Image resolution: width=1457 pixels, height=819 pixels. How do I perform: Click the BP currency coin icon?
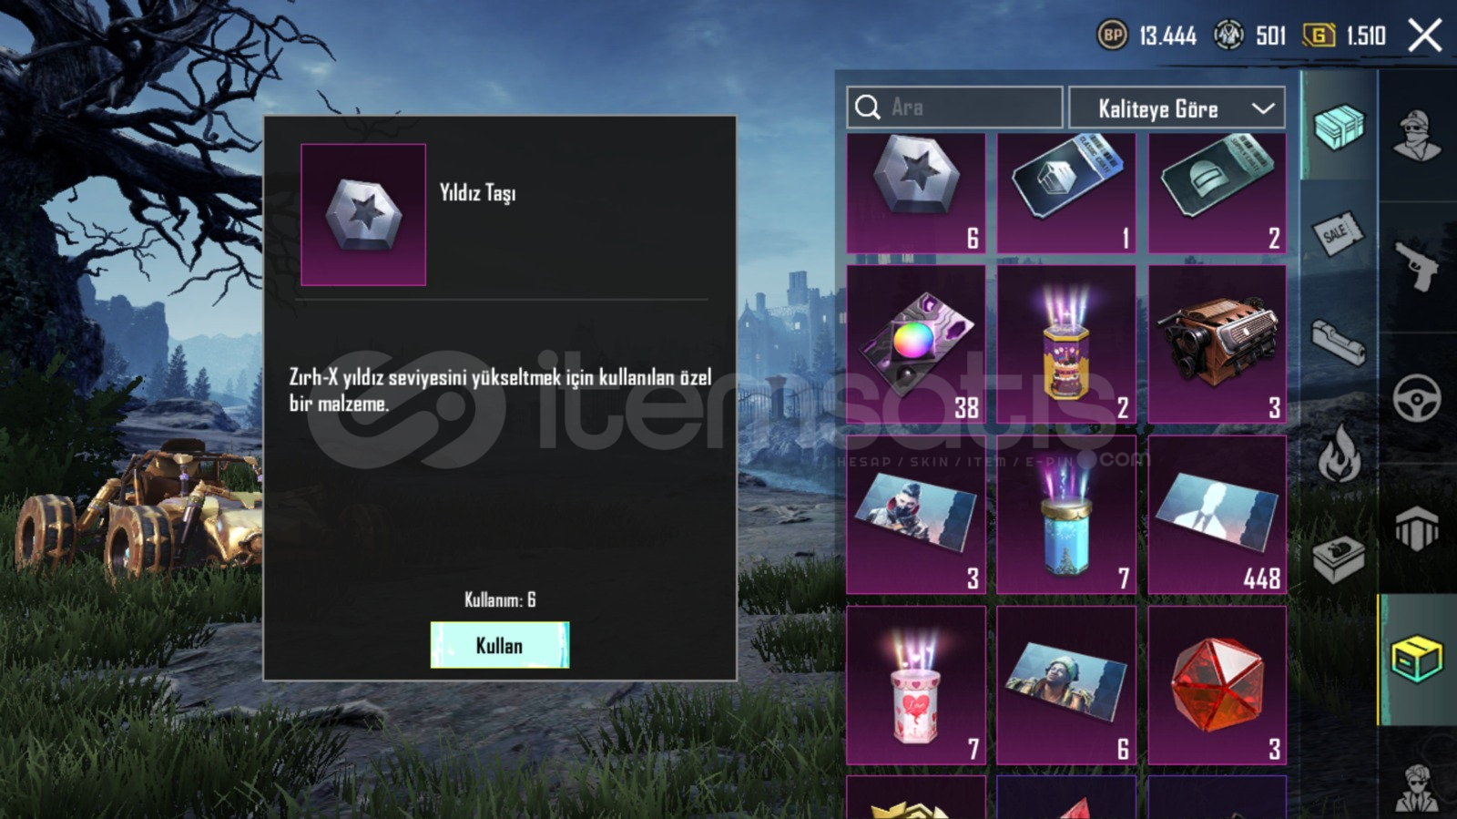[1112, 36]
